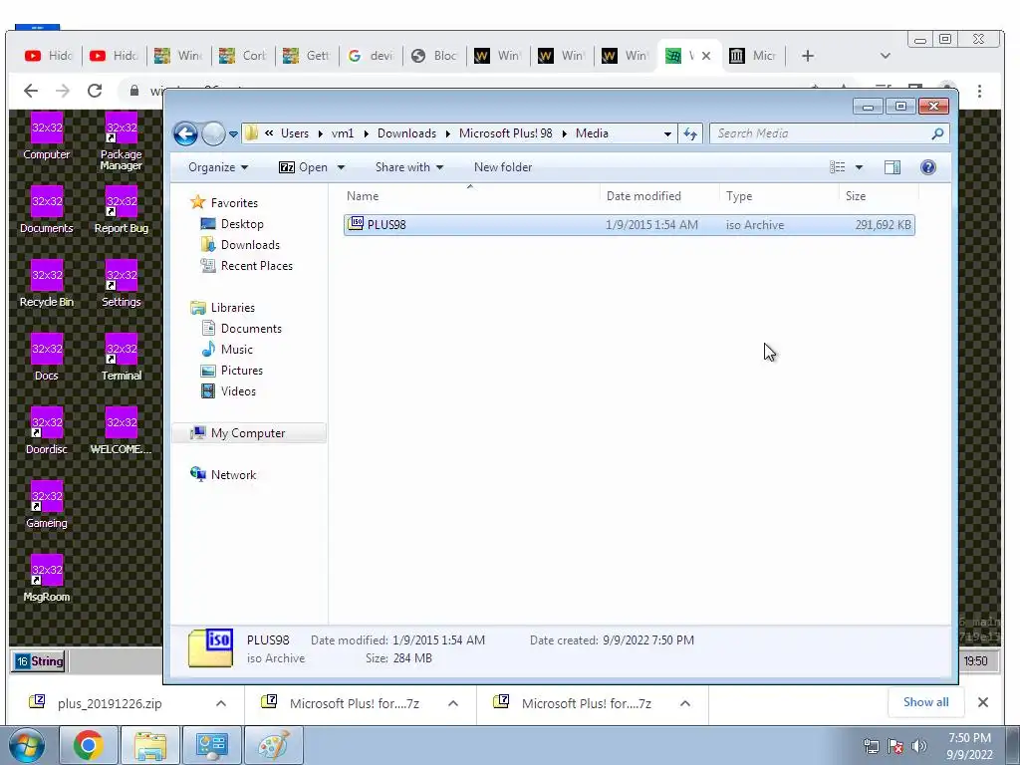Image resolution: width=1020 pixels, height=765 pixels.
Task: Switch to the Bloc tab
Action: click(434, 56)
